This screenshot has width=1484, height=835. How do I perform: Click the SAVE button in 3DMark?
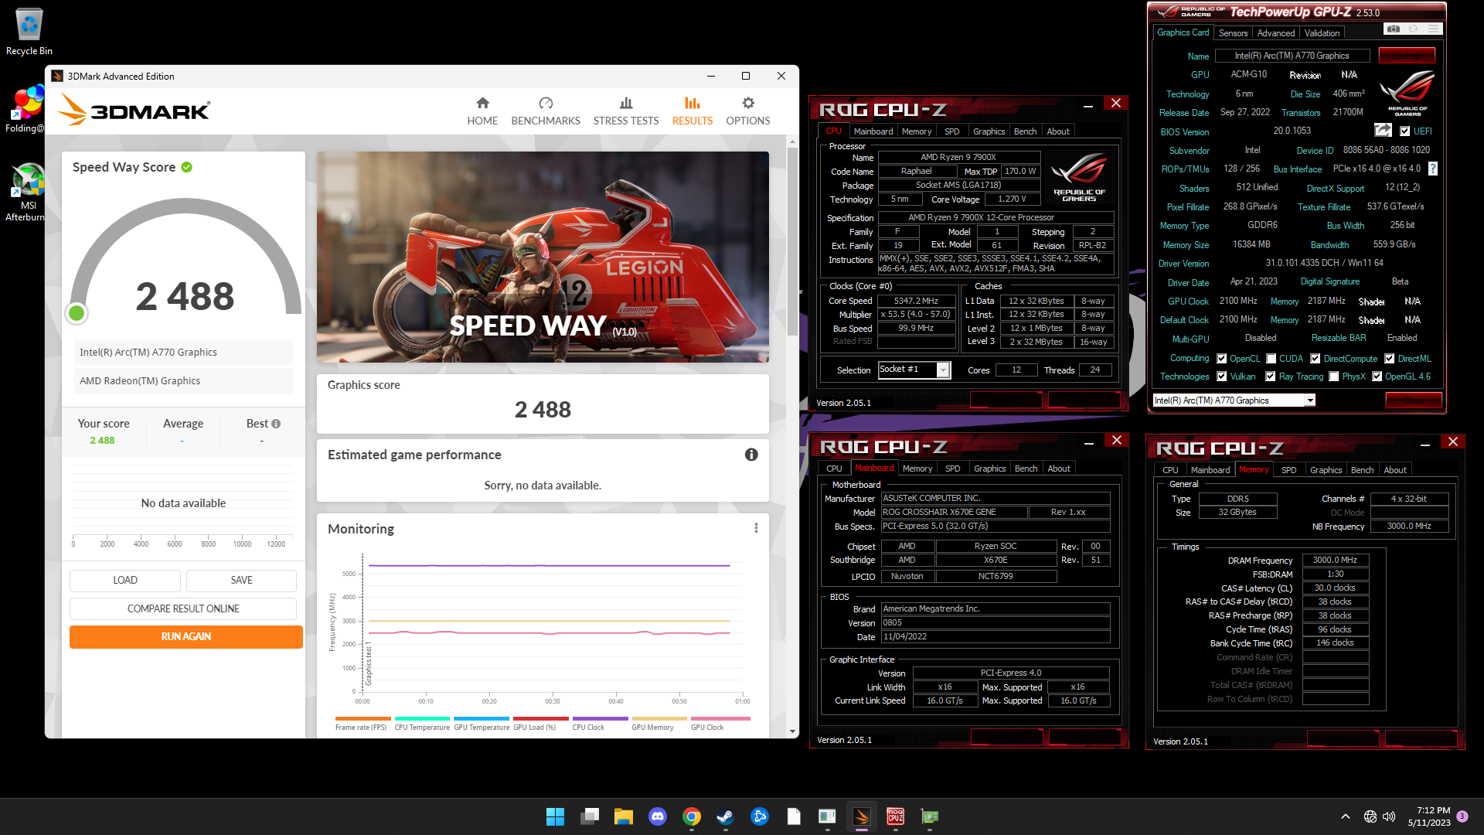(x=242, y=581)
